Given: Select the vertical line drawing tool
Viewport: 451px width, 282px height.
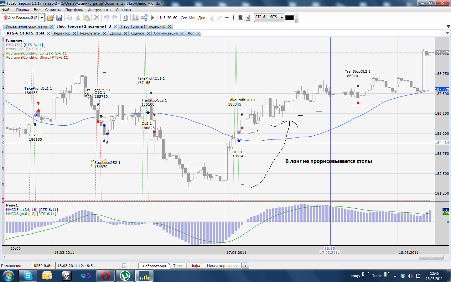Looking at the screenshot, I should pyautogui.click(x=233, y=18).
